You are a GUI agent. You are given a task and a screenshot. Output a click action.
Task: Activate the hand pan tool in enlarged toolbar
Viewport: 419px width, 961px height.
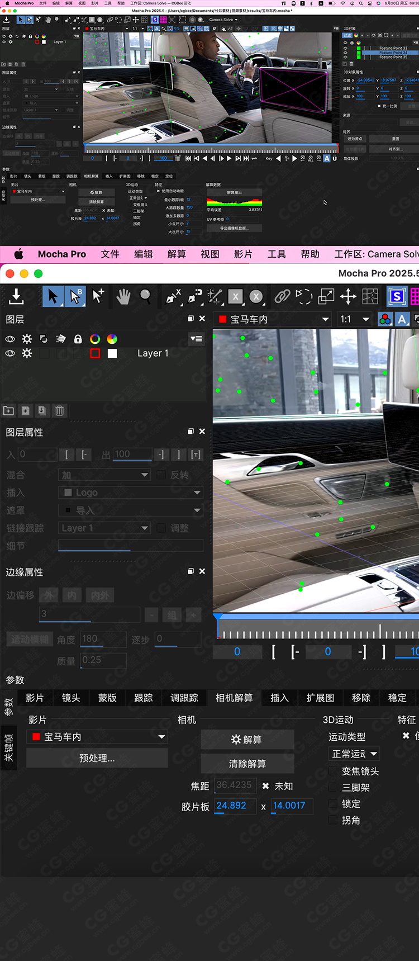click(123, 296)
